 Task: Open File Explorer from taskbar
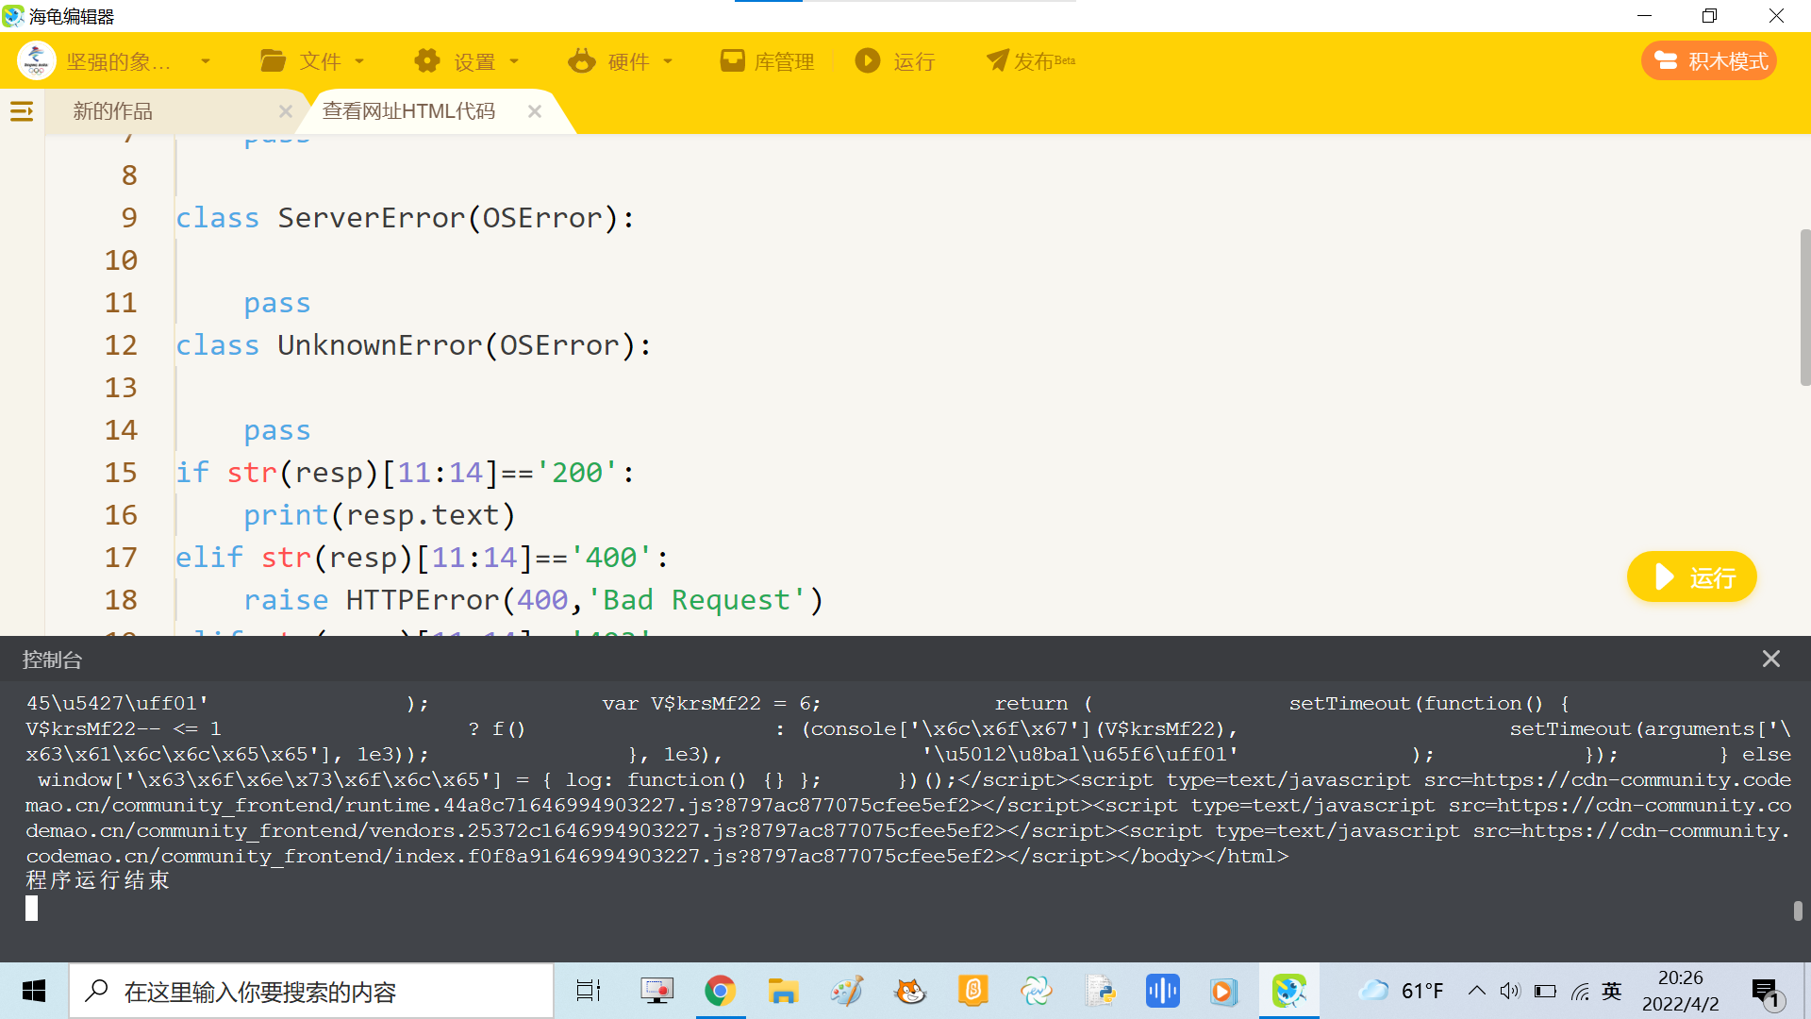click(x=783, y=991)
